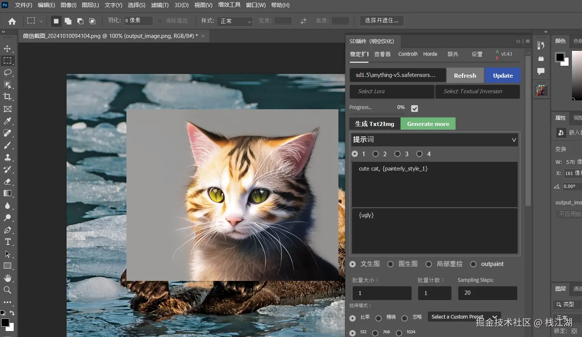The image size is (582, 337).
Task: Switch to the Horde tab
Action: (430, 54)
